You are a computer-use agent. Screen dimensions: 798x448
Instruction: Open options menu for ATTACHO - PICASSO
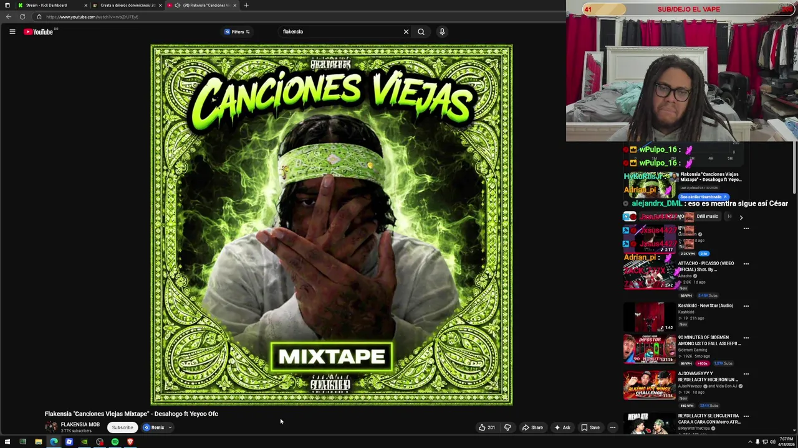[x=746, y=264]
